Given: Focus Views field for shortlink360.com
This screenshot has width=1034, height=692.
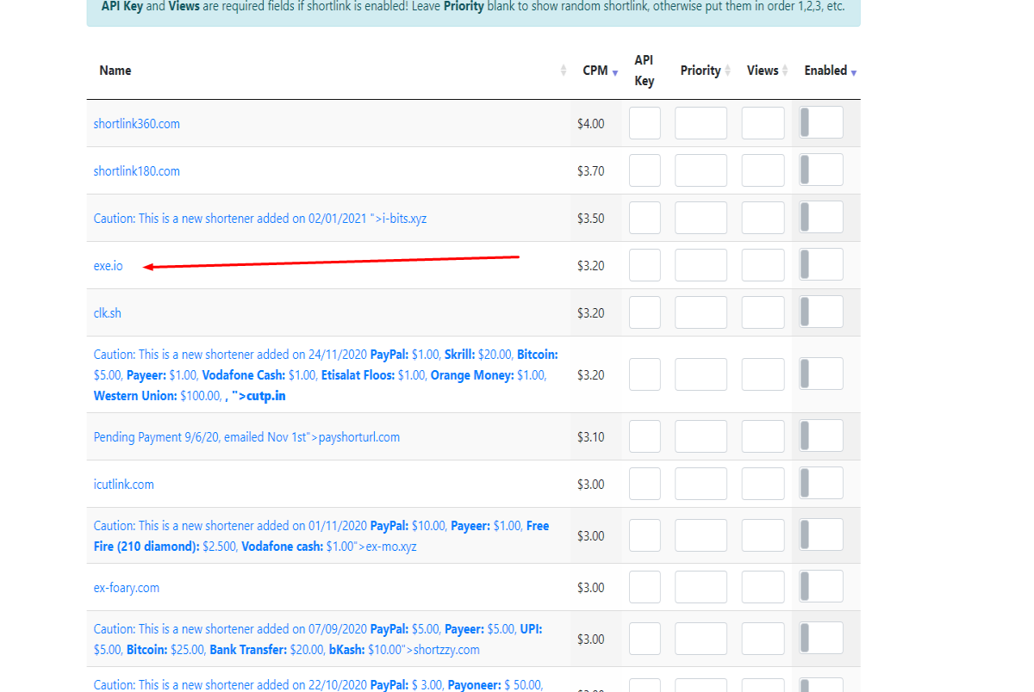Looking at the screenshot, I should click(763, 123).
